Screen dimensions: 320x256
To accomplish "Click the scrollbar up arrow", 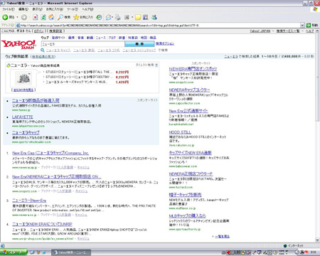I will pyautogui.click(x=317, y=31).
